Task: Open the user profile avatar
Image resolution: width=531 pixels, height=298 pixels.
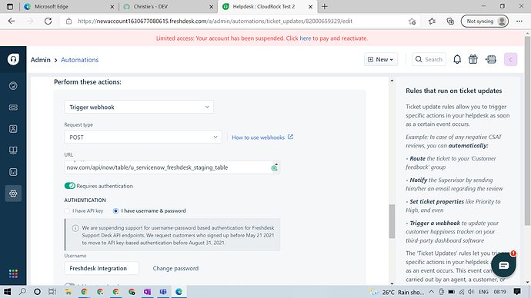Action: point(511,59)
